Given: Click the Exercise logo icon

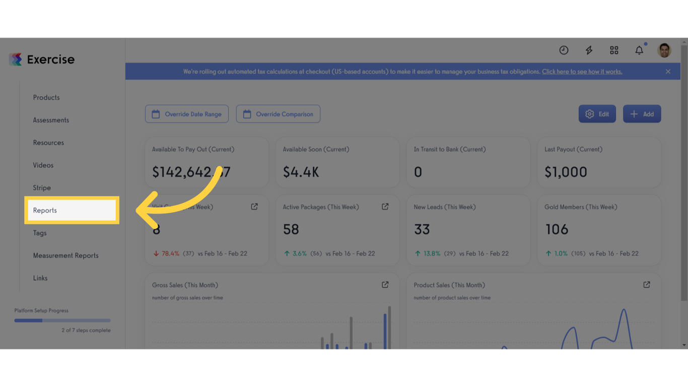Looking at the screenshot, I should tap(16, 59).
